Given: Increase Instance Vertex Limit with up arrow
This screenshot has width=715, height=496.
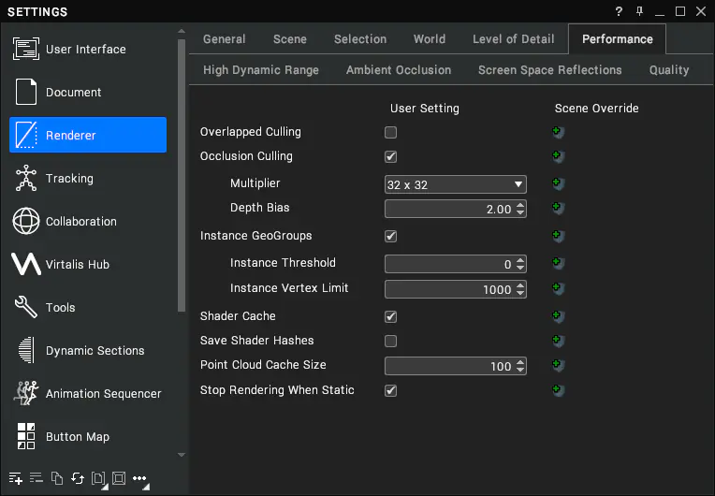Looking at the screenshot, I should pyautogui.click(x=520, y=285).
